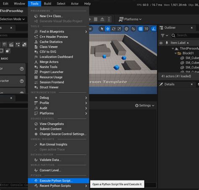Viewport: 199px width, 190px height.
Task: Open the Platforms dropdown in toolbar
Action: [x=130, y=19]
